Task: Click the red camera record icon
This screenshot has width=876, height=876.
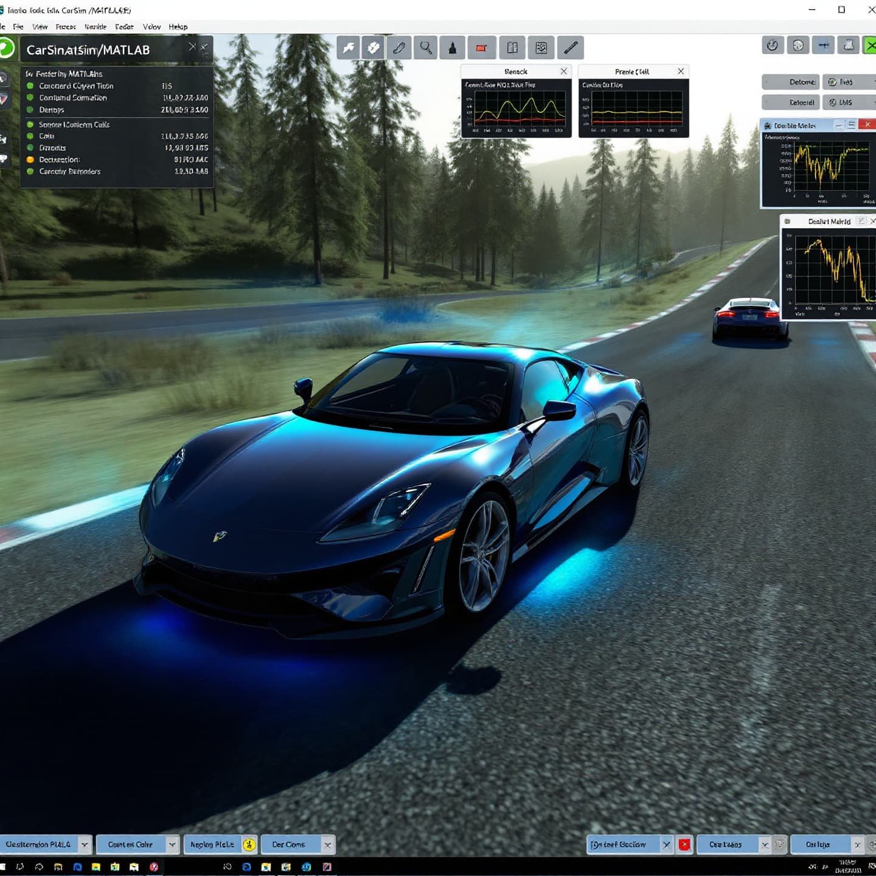Action: (481, 47)
